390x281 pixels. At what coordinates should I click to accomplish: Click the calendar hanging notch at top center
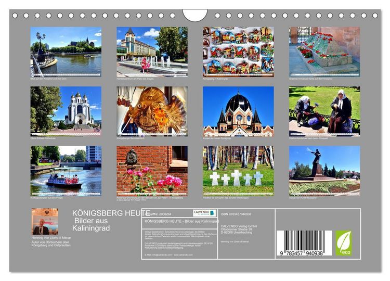click(195, 16)
